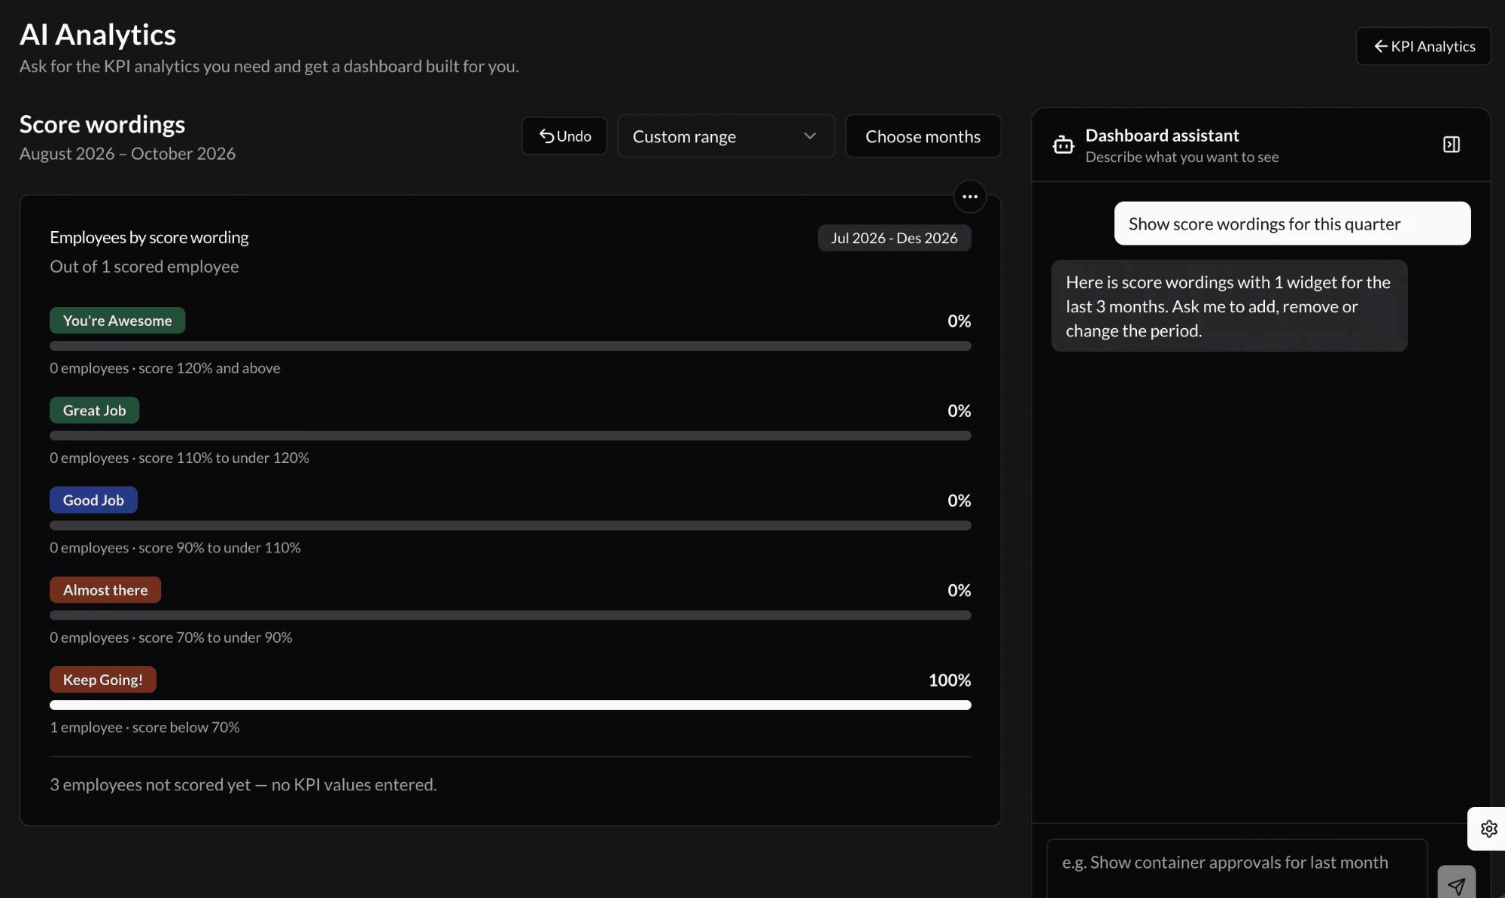The width and height of the screenshot is (1505, 898).
Task: Click the send message paper-plane icon
Action: (1456, 885)
